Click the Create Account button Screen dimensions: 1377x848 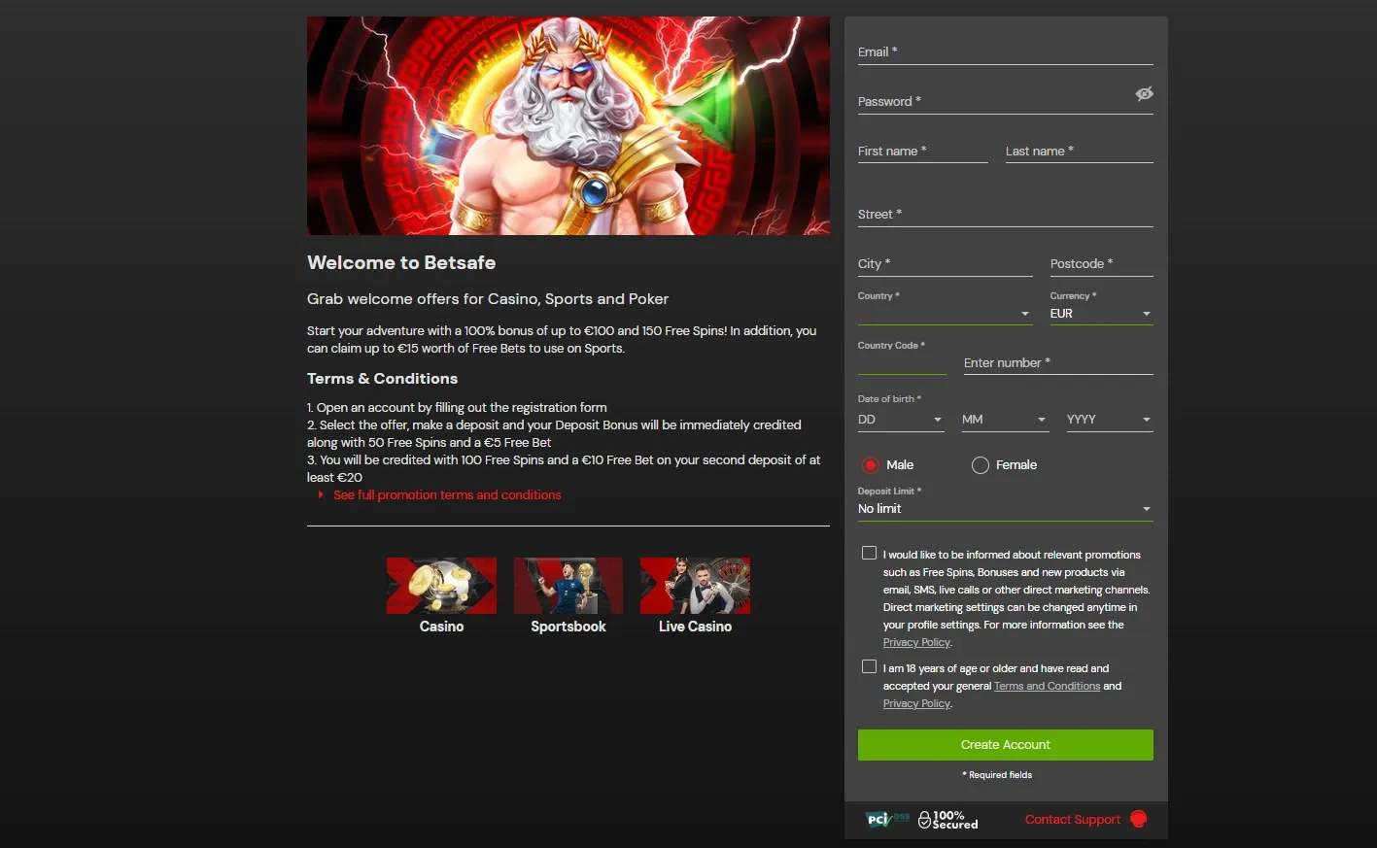click(x=1005, y=744)
